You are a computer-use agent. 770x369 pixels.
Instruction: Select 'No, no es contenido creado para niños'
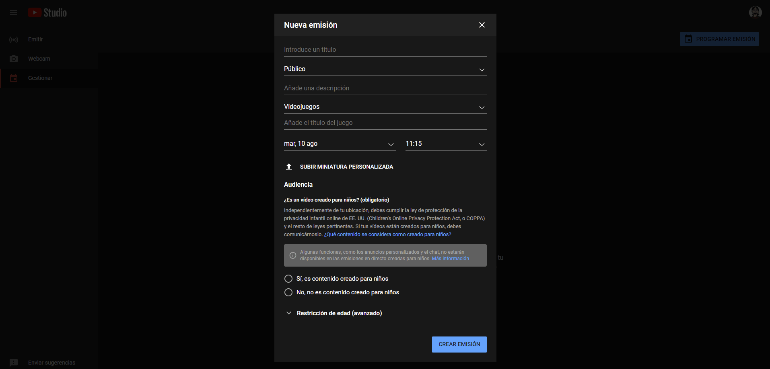tap(288, 292)
